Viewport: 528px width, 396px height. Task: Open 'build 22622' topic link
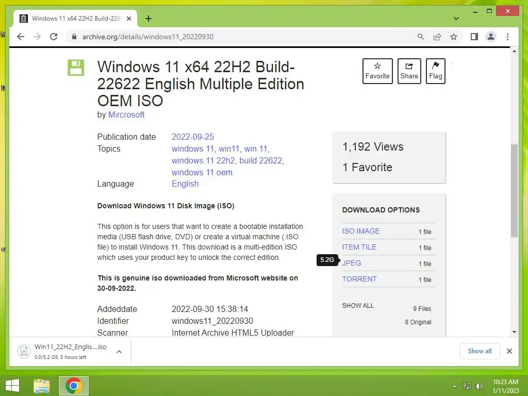[x=260, y=161]
